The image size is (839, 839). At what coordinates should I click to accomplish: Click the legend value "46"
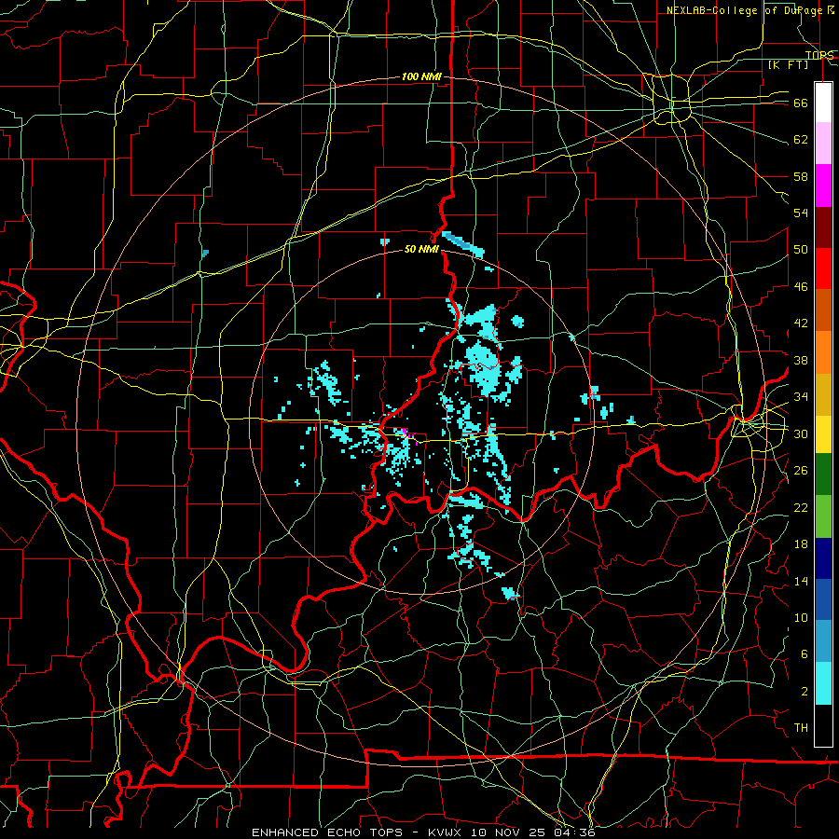tap(801, 287)
